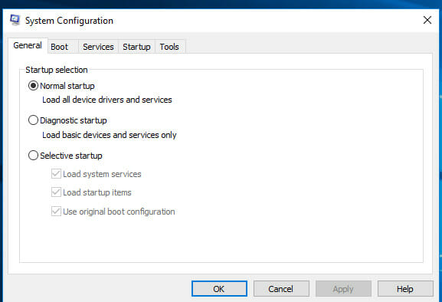Select the General tab

tap(28, 45)
